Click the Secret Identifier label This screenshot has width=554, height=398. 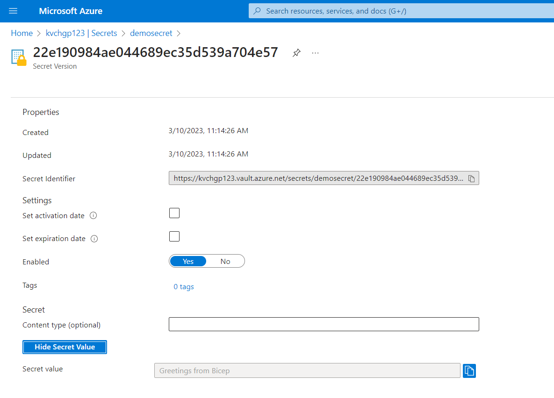click(x=49, y=179)
